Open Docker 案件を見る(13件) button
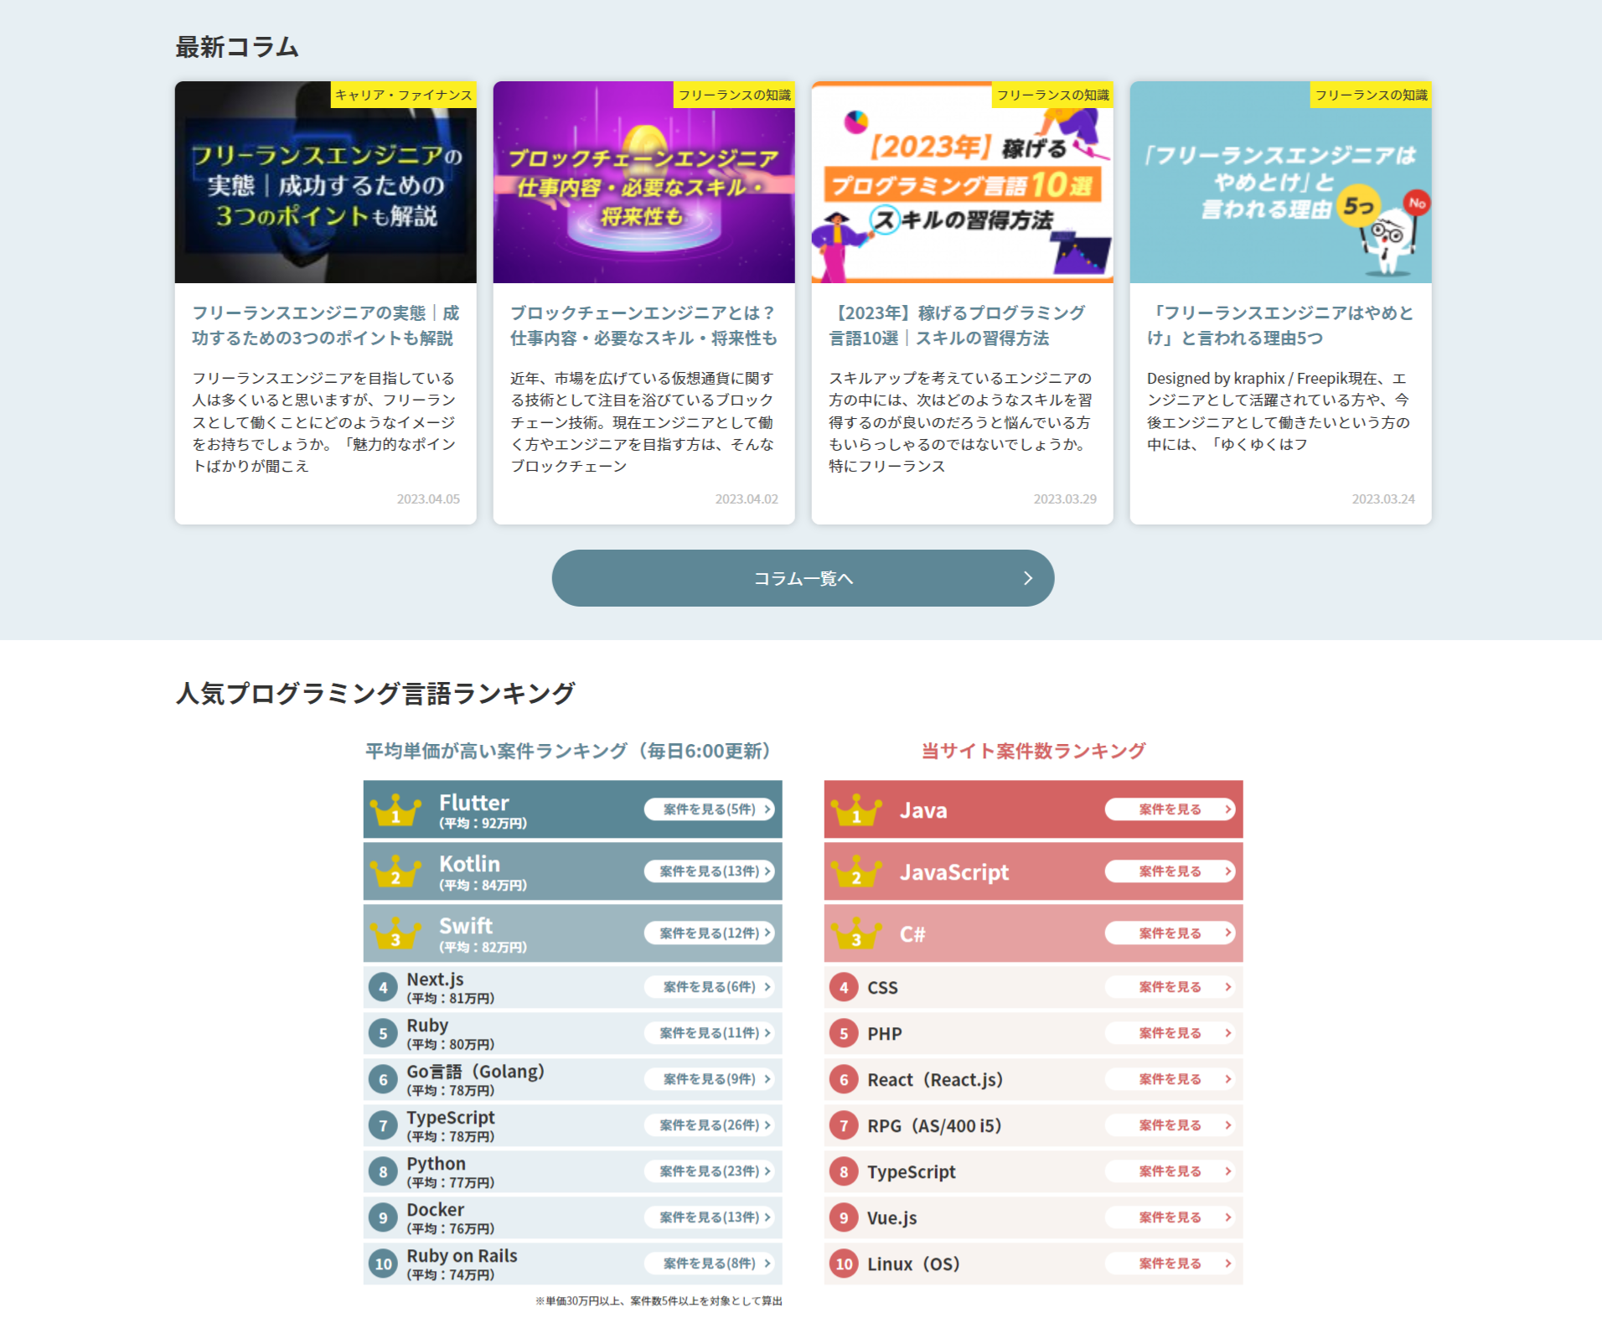1602x1328 pixels. pos(709,1217)
